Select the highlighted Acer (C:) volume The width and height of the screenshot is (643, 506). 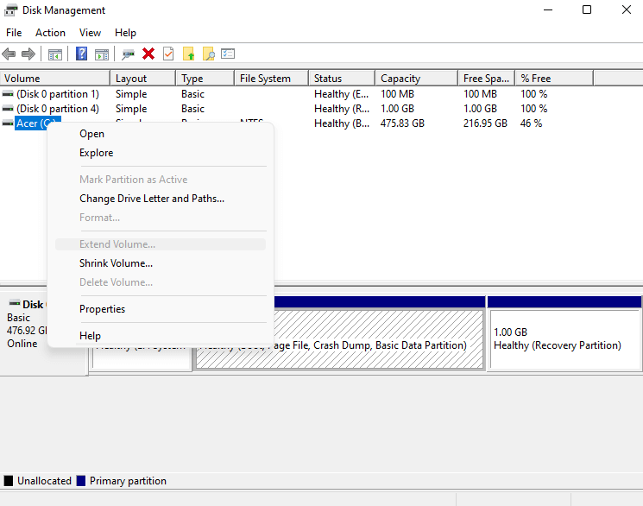coord(37,123)
